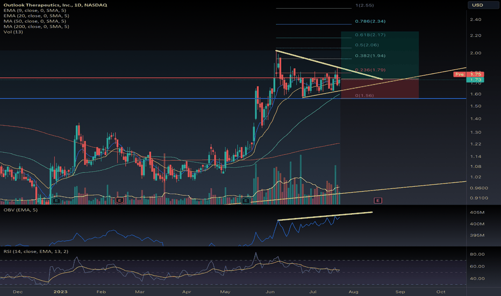Image resolution: width=501 pixels, height=296 pixels.
Task: Click 60.00 on the RSI scale
Action: pos(477,266)
